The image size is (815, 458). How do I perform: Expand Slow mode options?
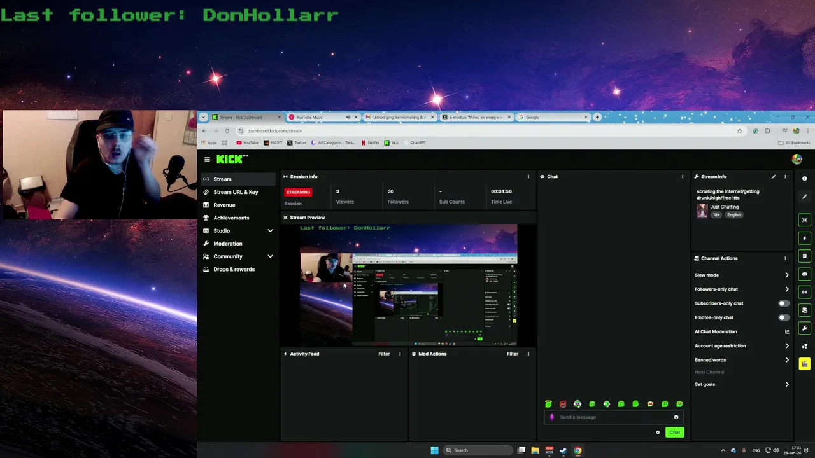point(787,275)
